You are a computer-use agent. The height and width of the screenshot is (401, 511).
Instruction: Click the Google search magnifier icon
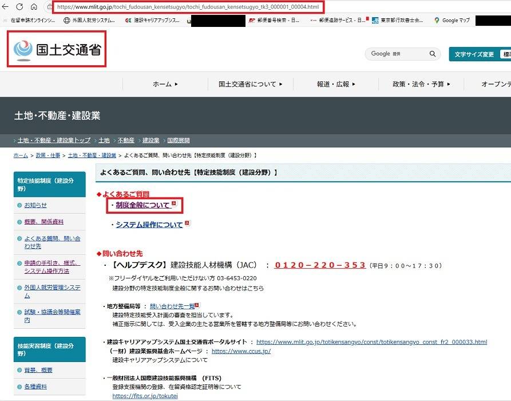tap(433, 54)
